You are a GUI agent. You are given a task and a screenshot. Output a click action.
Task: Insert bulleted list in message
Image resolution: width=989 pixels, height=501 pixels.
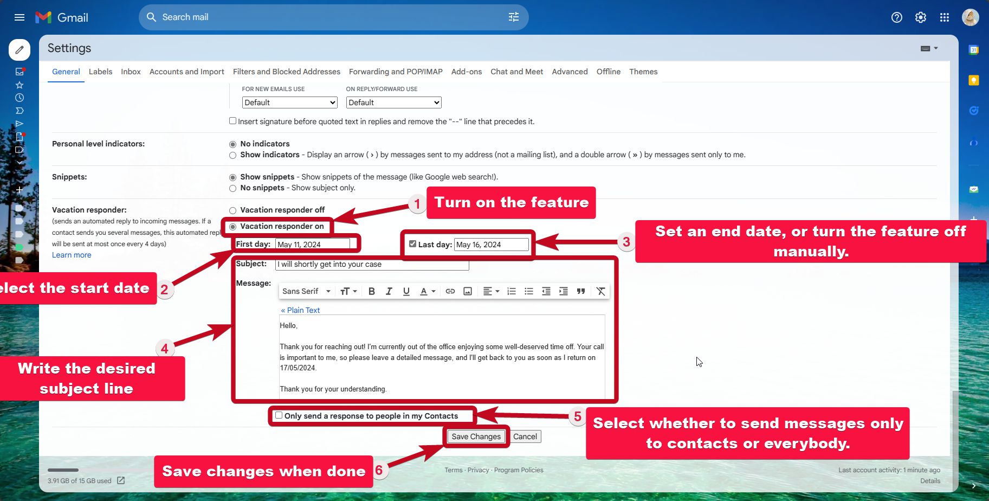(x=529, y=291)
